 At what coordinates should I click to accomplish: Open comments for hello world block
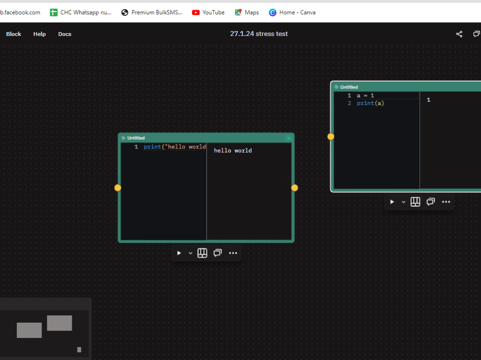pyautogui.click(x=217, y=253)
